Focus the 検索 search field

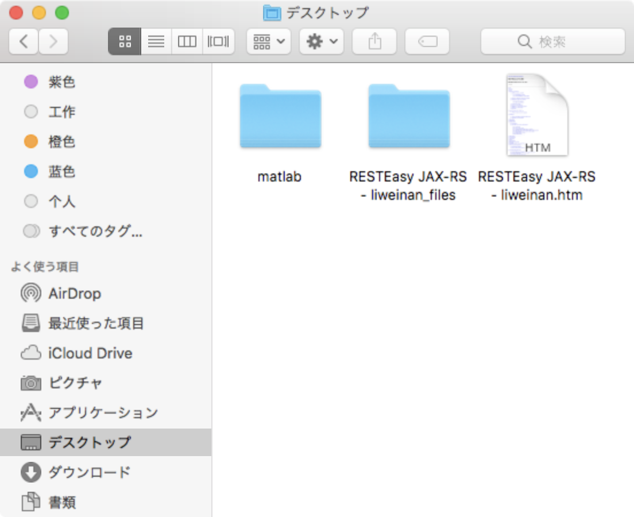[x=552, y=41]
